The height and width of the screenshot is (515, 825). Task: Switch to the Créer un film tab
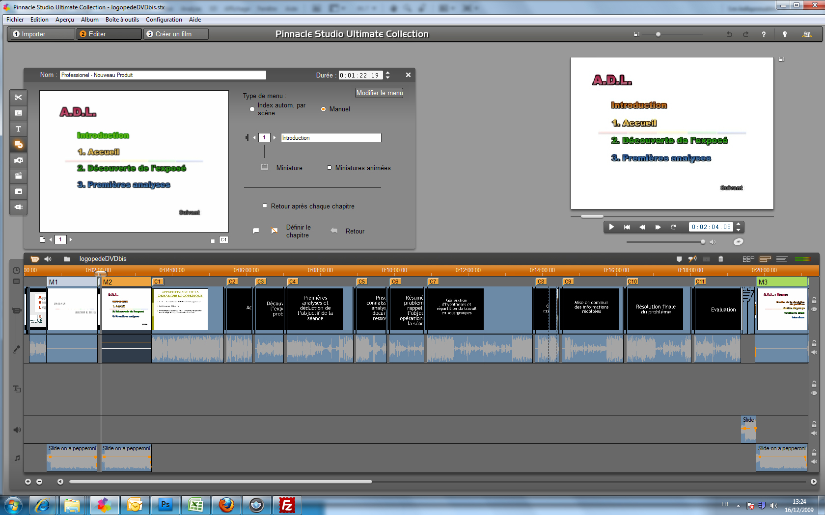176,34
